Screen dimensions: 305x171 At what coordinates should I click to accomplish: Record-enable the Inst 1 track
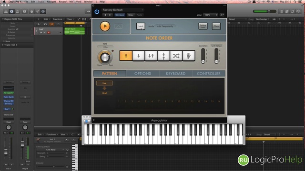[49, 33]
